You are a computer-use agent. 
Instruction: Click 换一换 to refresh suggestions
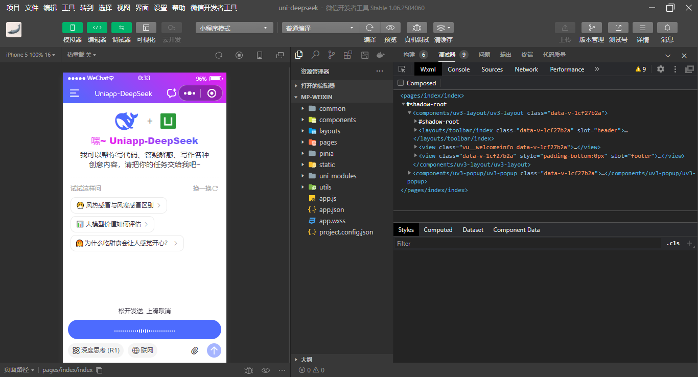coord(205,188)
